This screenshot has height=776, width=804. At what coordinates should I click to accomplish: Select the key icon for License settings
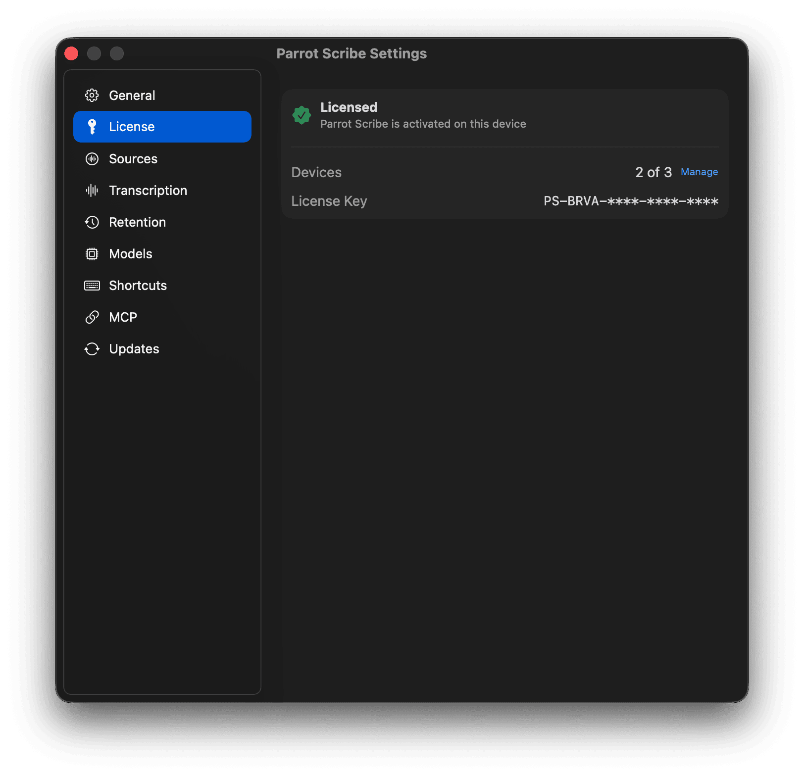[x=92, y=126]
